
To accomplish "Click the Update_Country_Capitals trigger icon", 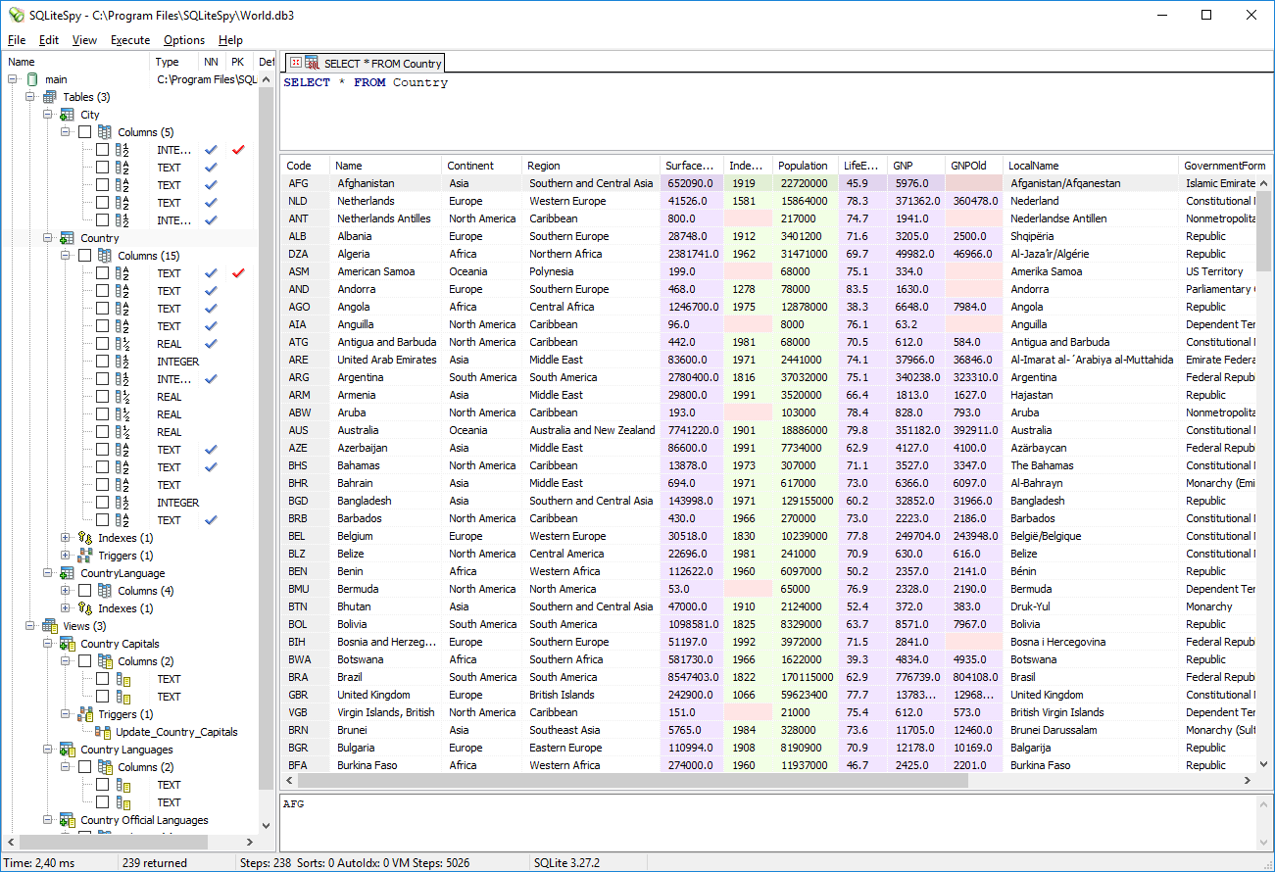I will [x=103, y=732].
